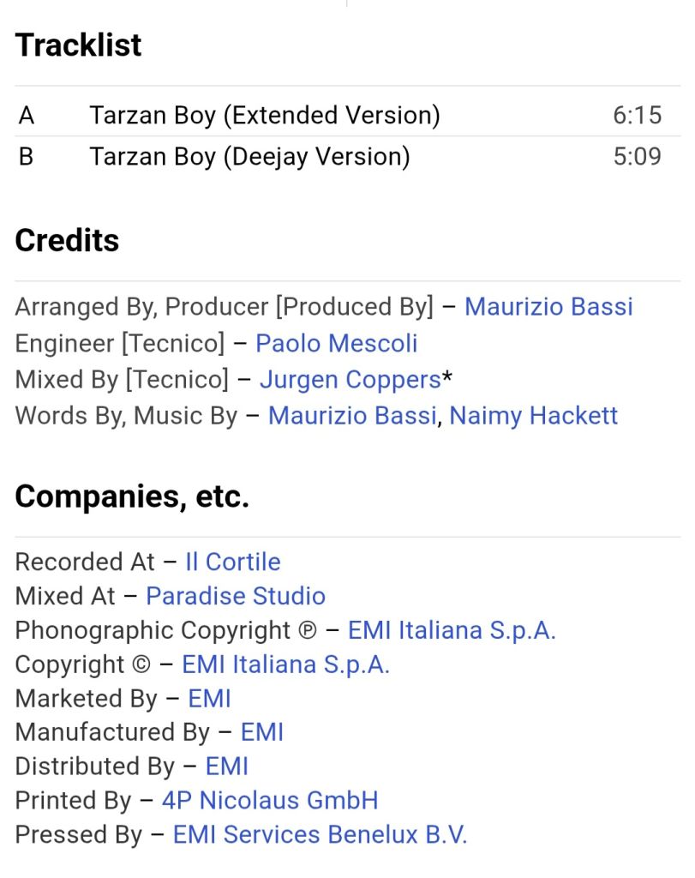Open EMI Italiana link under Phonographic Copyright
The height and width of the screenshot is (878, 695).
tap(452, 630)
